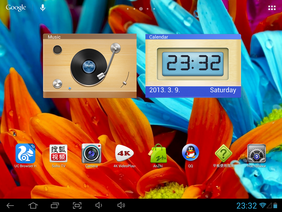The image size is (282, 212).
Task: Lower volume with speaker-down icon
Action: click(x=99, y=205)
